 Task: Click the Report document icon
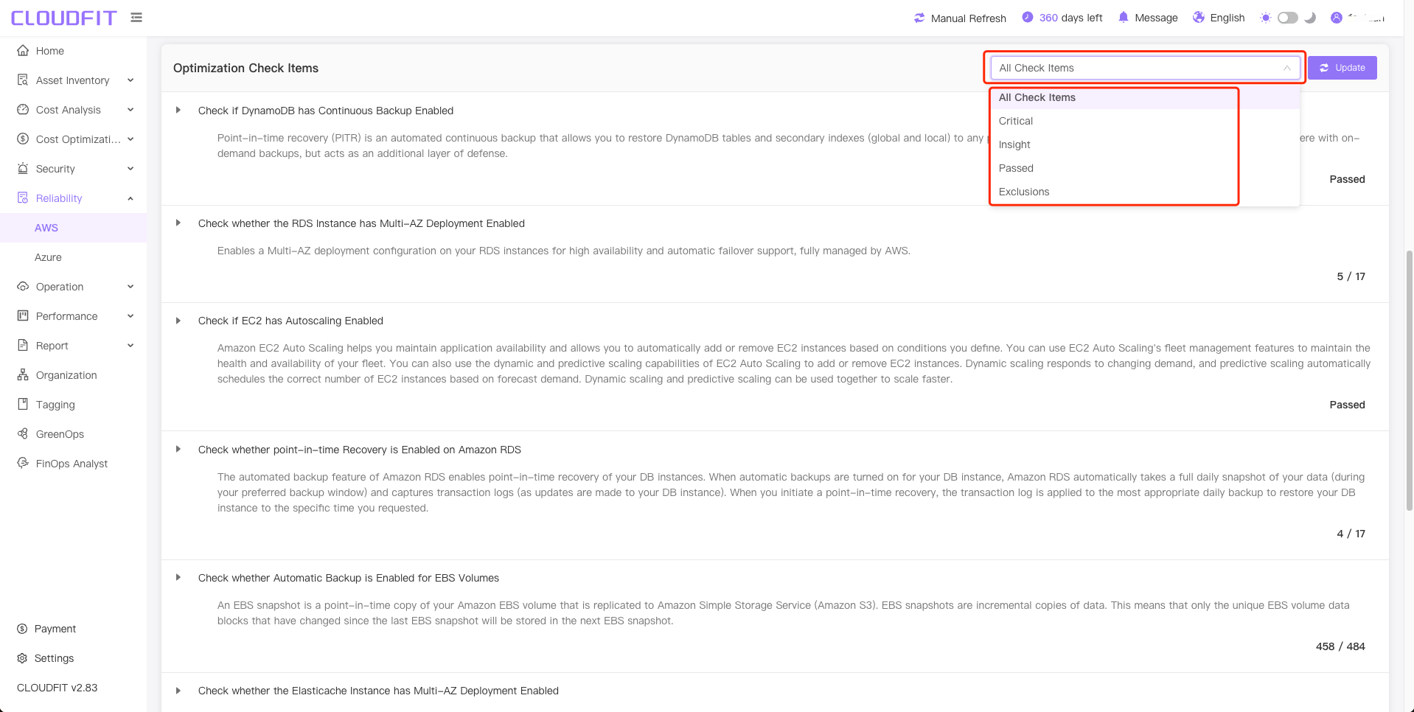[23, 346]
